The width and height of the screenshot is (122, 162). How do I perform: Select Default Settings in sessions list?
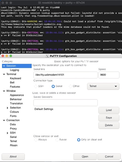[44, 109]
